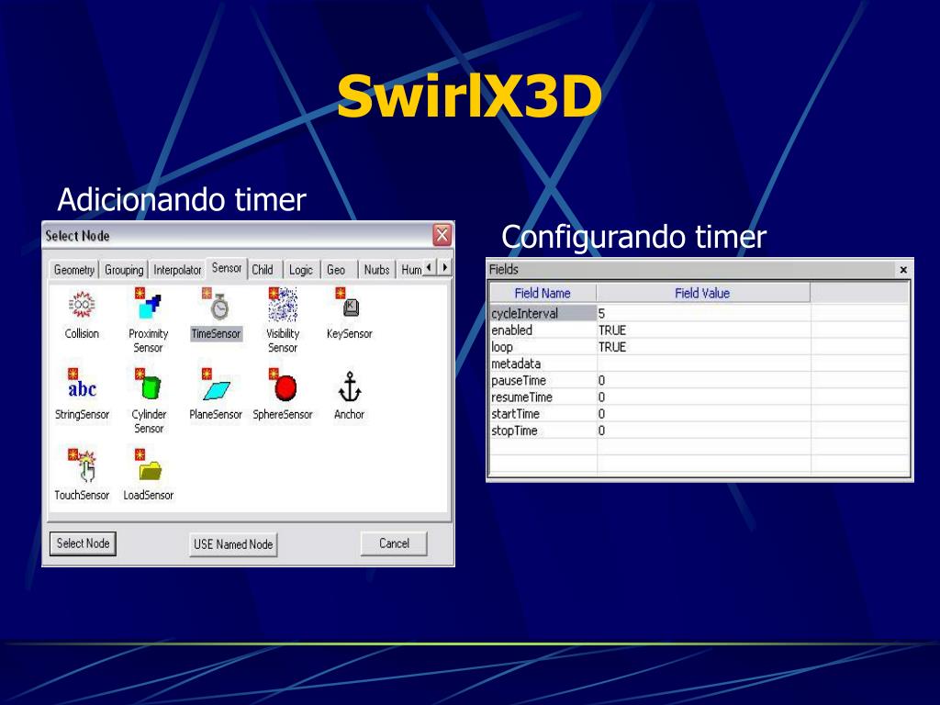The width and height of the screenshot is (940, 705).
Task: Click the USE Named Node button
Action: (x=233, y=544)
